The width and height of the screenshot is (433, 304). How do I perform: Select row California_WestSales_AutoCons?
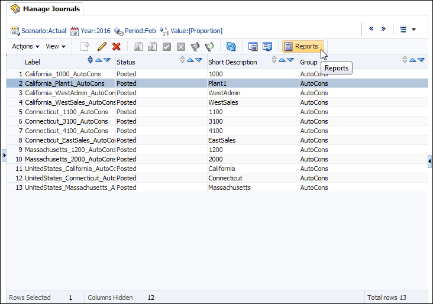(x=217, y=102)
